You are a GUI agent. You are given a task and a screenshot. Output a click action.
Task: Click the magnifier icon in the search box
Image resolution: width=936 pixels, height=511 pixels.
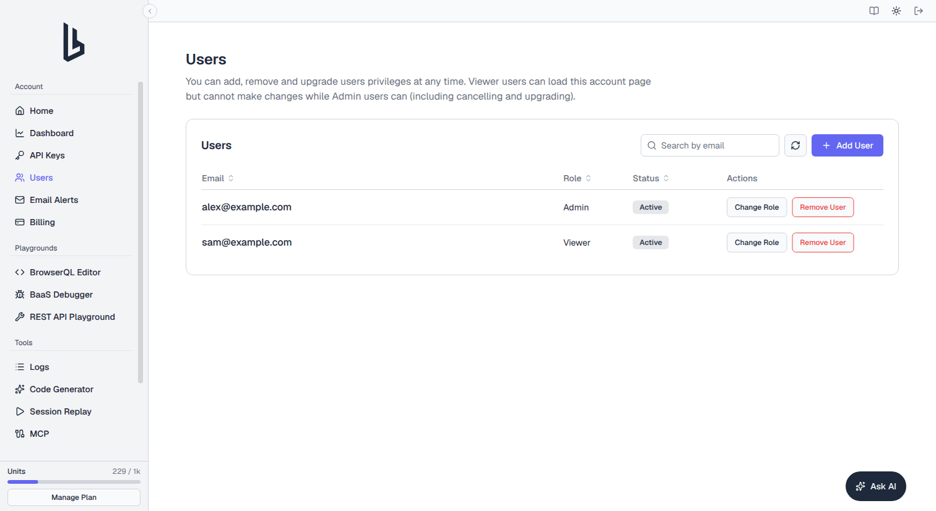pos(652,145)
